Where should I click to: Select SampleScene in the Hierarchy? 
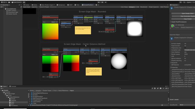[11, 9]
